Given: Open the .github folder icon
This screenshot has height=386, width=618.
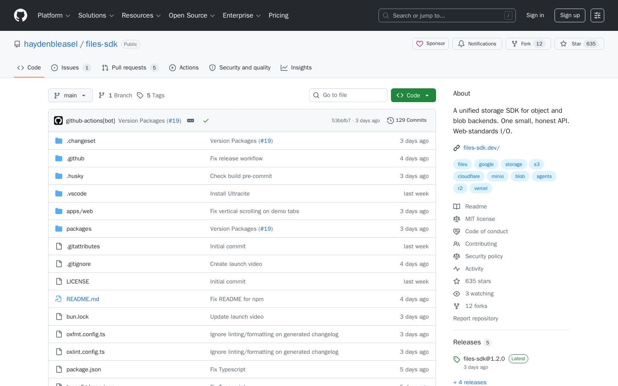Looking at the screenshot, I should coord(59,158).
